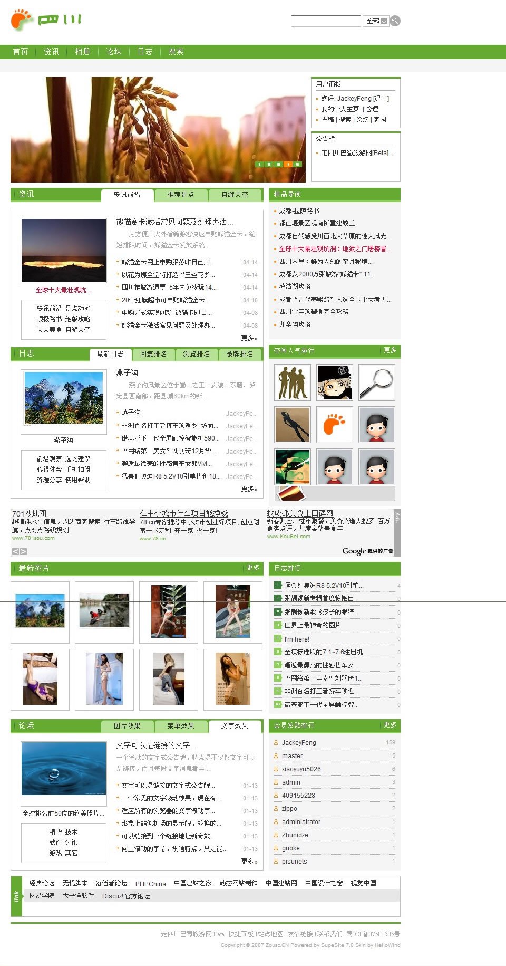The height and width of the screenshot is (966, 506).
Task: Open the Discuz! 官方论坛 friend link
Action: click(126, 896)
